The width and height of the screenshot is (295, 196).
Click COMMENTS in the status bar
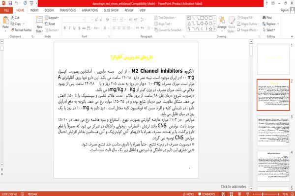tap(206, 194)
